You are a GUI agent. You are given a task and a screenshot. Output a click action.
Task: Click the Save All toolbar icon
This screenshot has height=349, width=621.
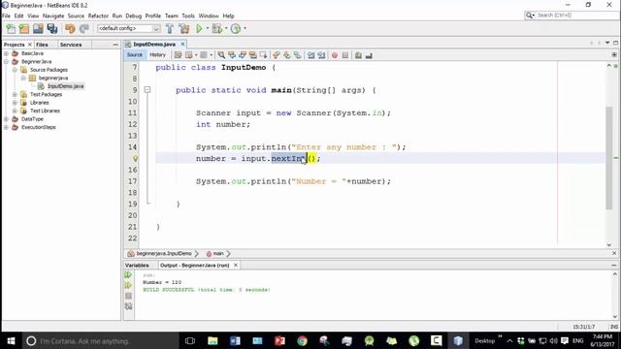pos(51,28)
